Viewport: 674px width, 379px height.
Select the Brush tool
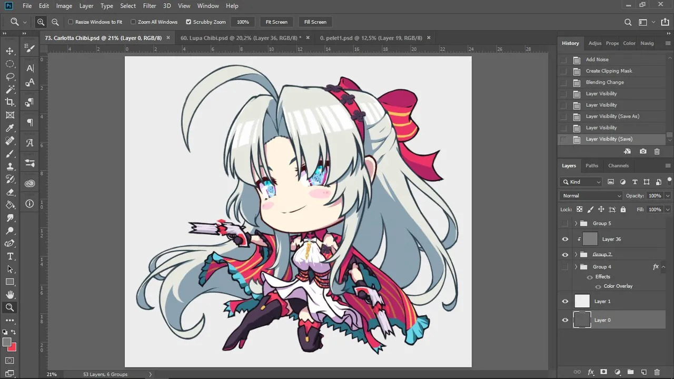pos(10,154)
